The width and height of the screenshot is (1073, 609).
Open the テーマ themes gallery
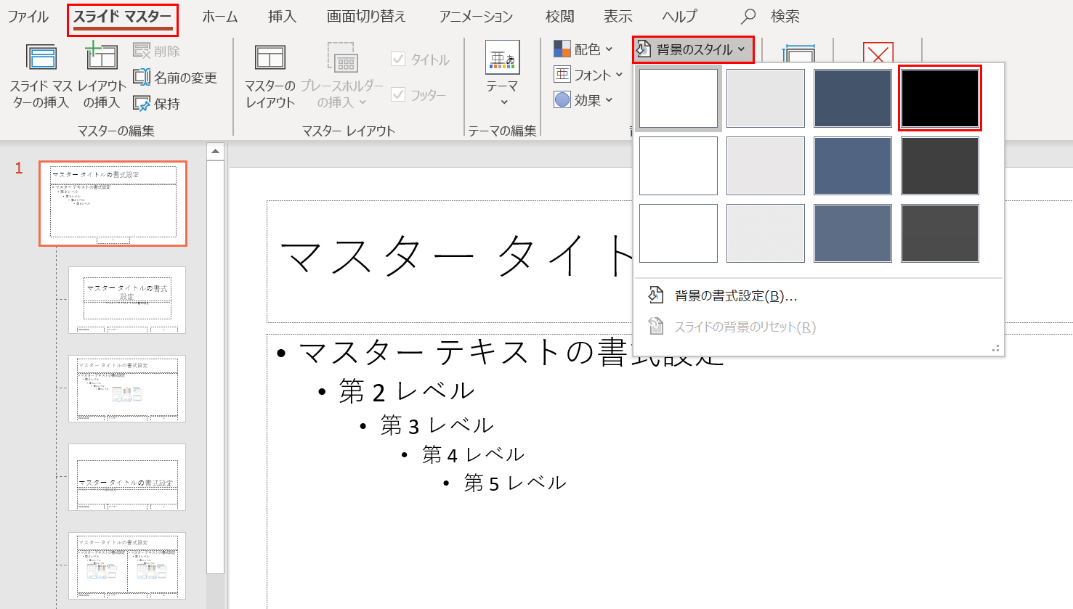(502, 74)
